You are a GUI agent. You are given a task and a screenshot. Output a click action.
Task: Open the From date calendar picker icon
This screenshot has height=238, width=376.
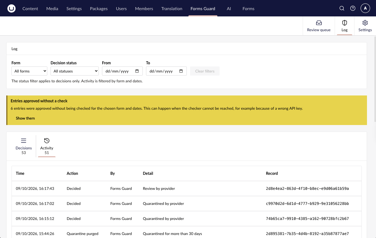pyautogui.click(x=137, y=71)
